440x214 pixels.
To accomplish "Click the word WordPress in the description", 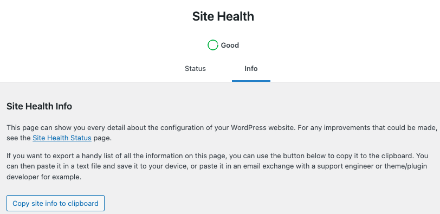I will [249, 128].
